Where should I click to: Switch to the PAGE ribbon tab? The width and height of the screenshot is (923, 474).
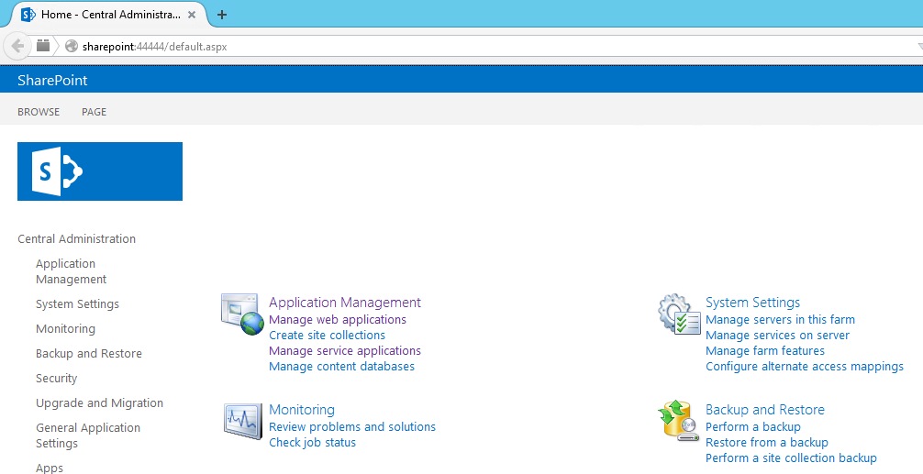point(95,112)
